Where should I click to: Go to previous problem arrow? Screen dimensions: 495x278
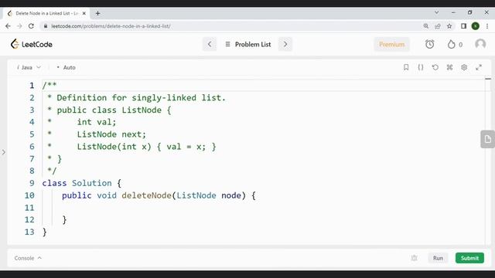point(210,45)
